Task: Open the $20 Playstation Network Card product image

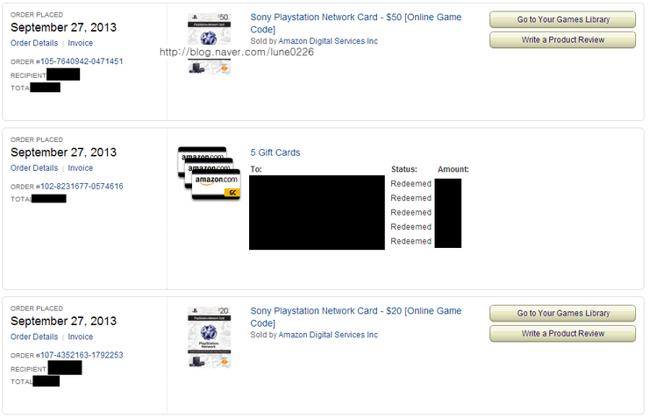Action: (210, 337)
